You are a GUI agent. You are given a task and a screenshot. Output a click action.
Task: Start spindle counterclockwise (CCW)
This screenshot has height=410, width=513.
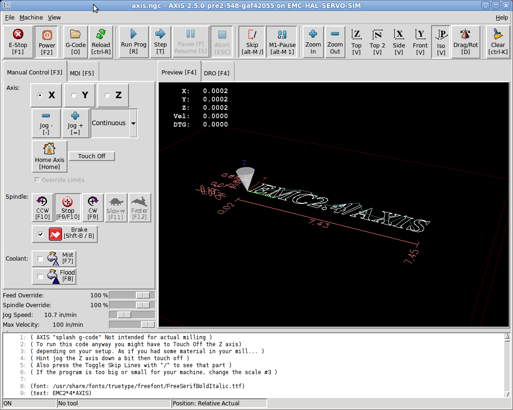tap(42, 208)
